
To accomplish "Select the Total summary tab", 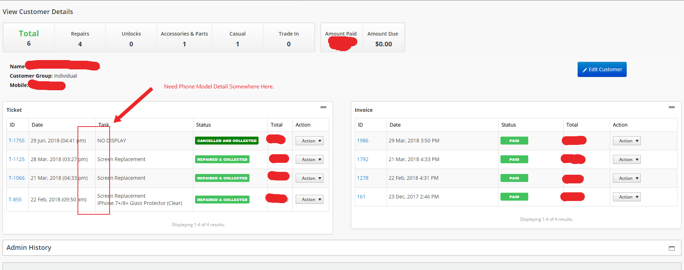I will (x=29, y=38).
